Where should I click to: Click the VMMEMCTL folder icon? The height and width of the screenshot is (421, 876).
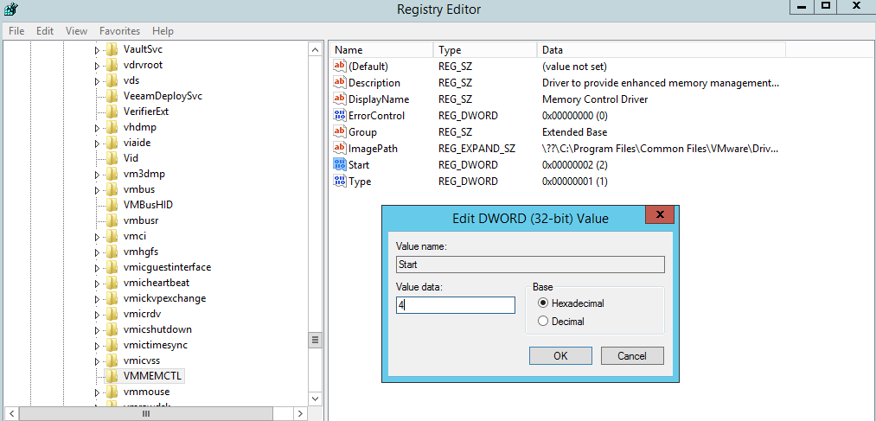112,376
